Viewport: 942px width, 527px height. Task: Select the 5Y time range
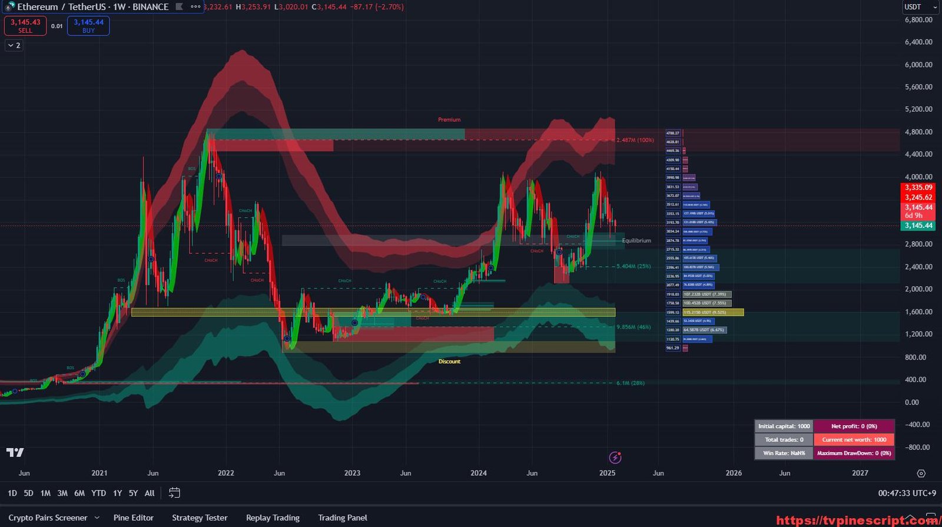point(133,493)
